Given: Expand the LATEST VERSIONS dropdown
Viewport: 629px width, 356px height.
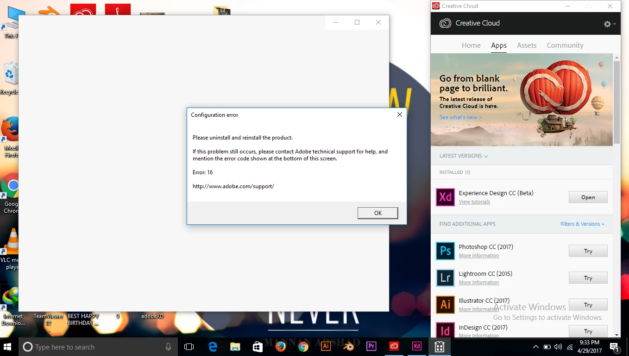Looking at the screenshot, I should tap(464, 156).
